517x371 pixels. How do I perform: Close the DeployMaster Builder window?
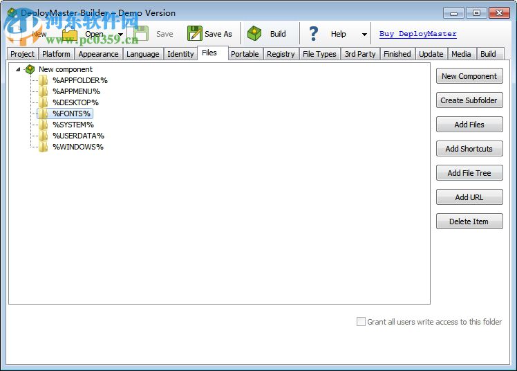pos(499,13)
